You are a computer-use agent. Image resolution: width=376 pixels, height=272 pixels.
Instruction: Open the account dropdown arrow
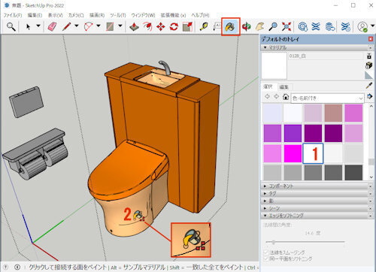pyautogui.click(x=373, y=26)
